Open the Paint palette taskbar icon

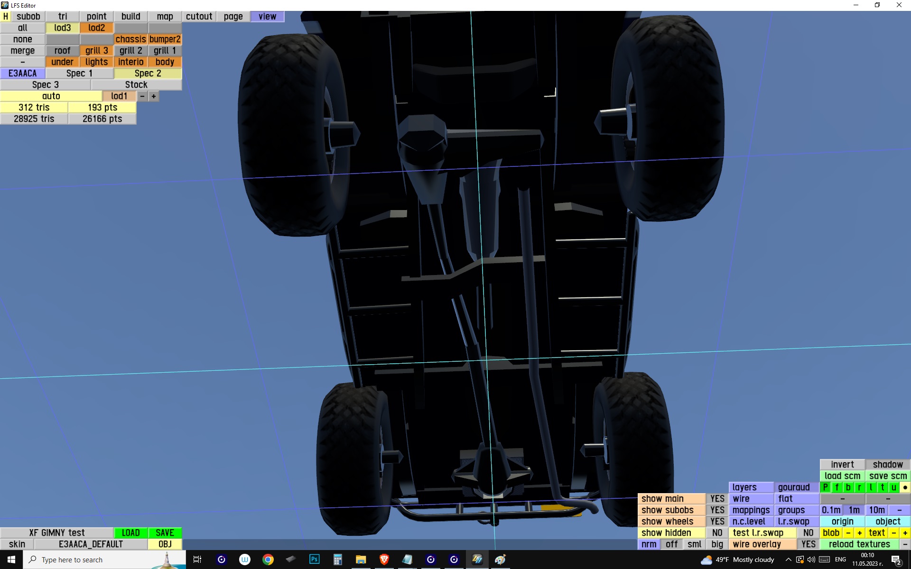pyautogui.click(x=500, y=560)
